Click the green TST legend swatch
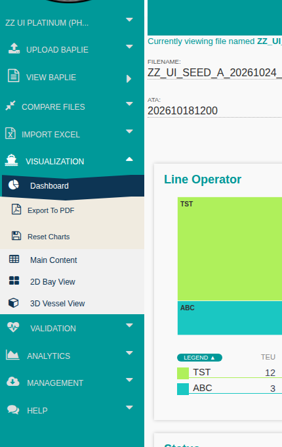The width and height of the screenshot is (282, 447). [183, 373]
